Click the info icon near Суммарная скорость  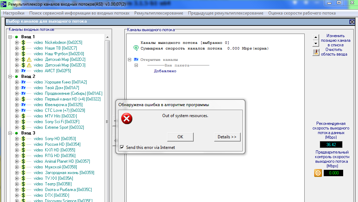point(136,48)
